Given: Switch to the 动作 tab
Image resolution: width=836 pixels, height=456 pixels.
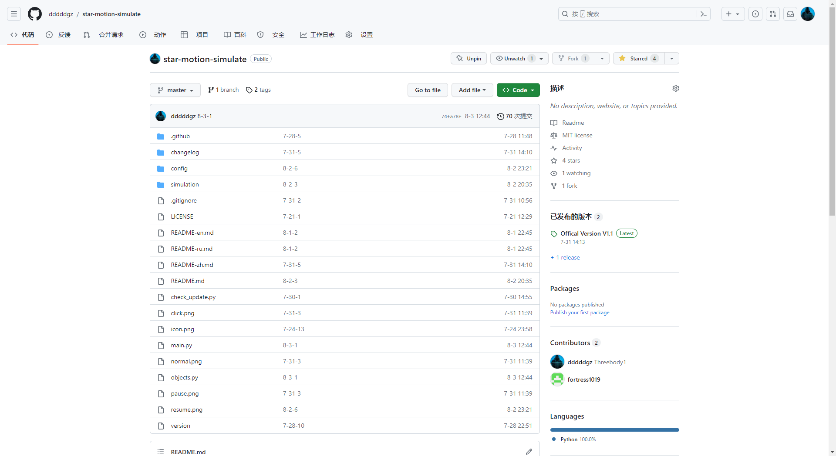Looking at the screenshot, I should pyautogui.click(x=153, y=35).
